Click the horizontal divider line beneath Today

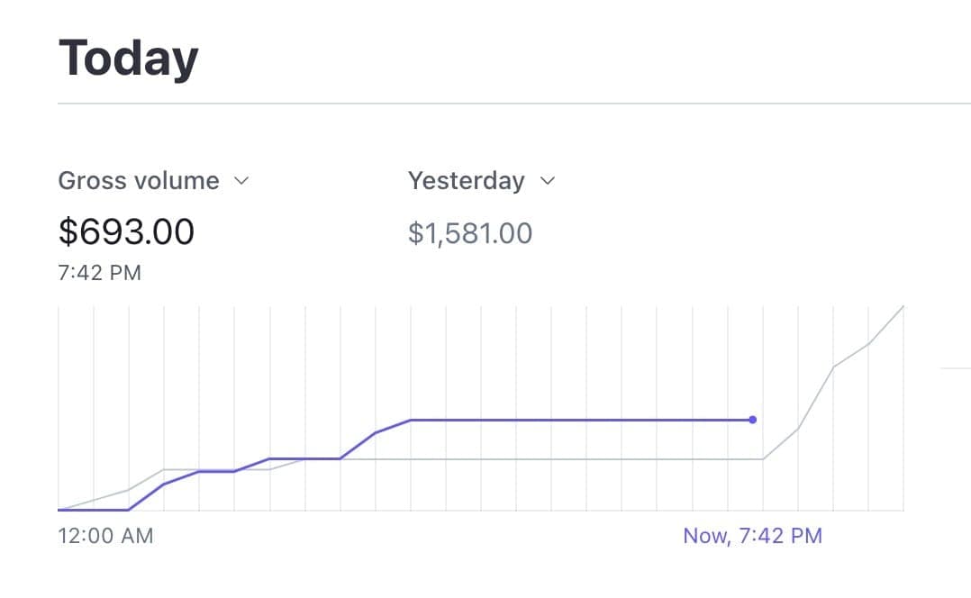coord(513,104)
